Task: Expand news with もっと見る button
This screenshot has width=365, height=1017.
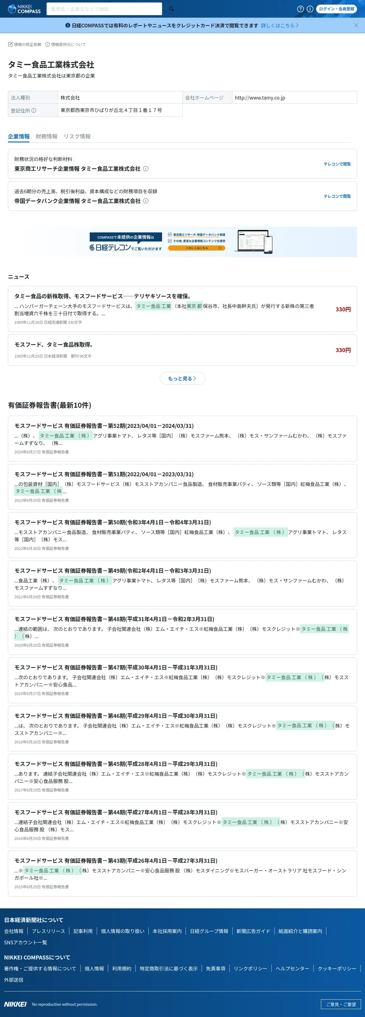Action: click(182, 378)
